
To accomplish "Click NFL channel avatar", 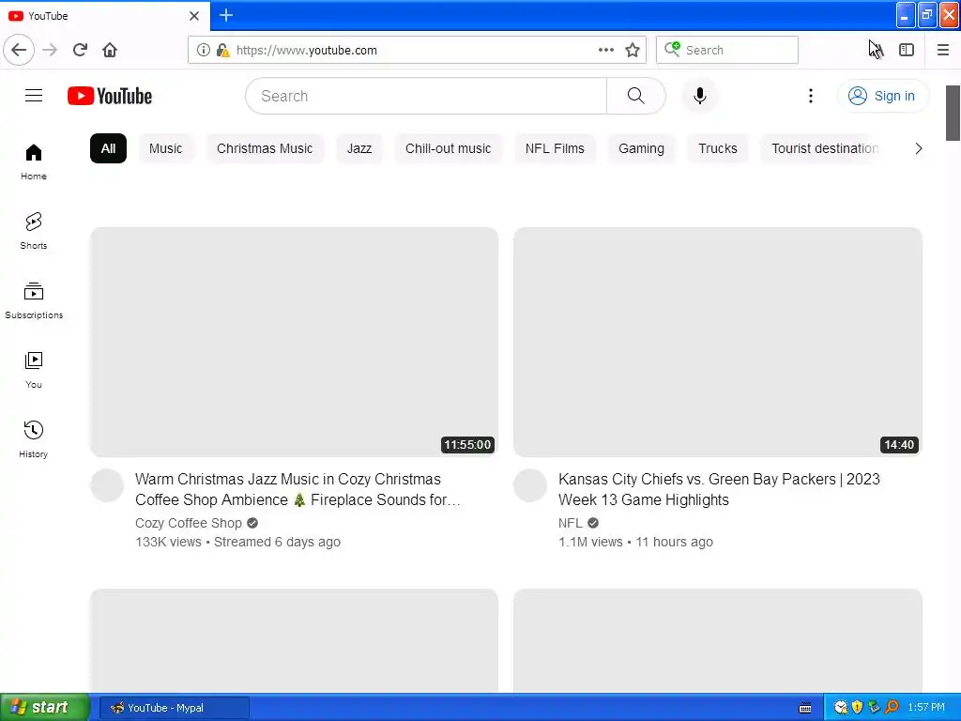I will (x=530, y=485).
